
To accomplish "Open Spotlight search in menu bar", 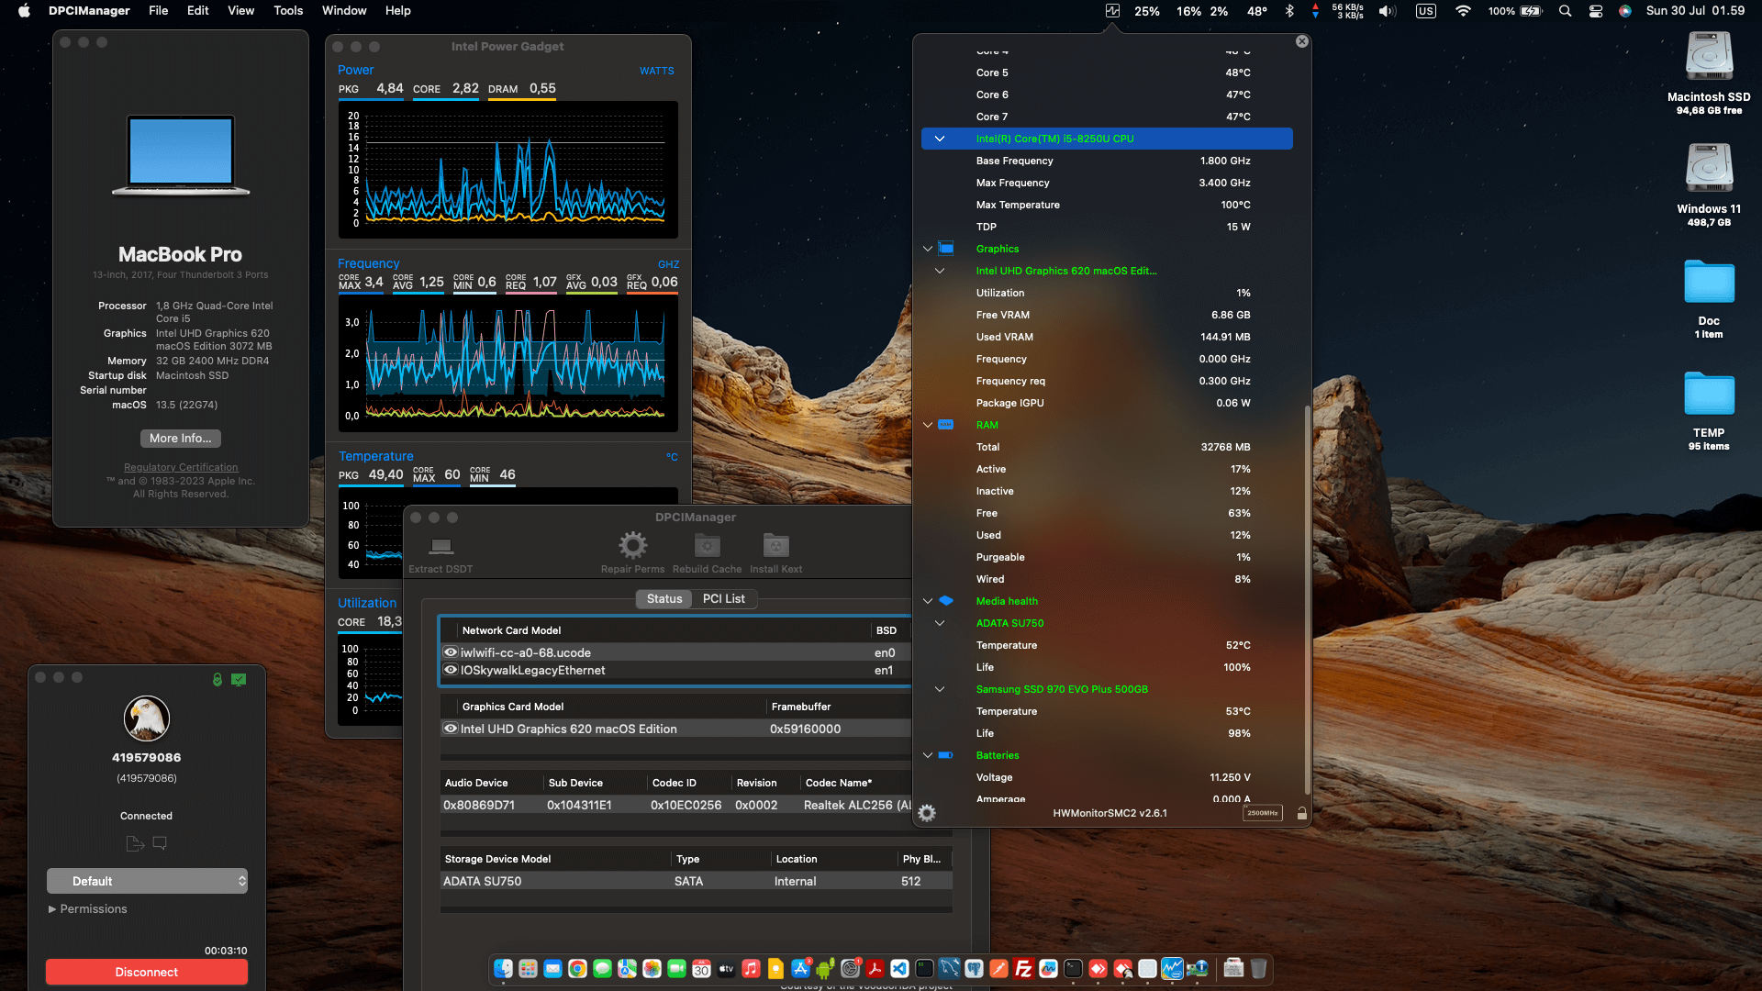I will (x=1565, y=11).
